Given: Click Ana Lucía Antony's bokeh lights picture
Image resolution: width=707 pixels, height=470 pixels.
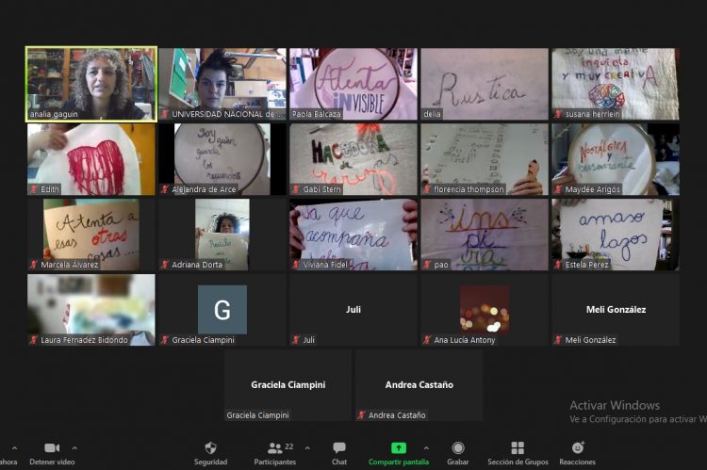Looking at the screenshot, I should click(x=485, y=309).
